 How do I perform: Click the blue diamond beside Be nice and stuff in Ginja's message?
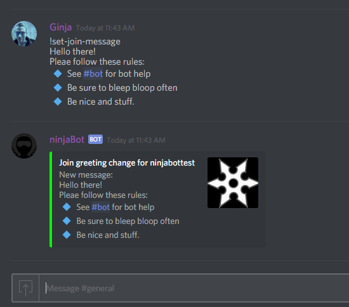(x=58, y=101)
